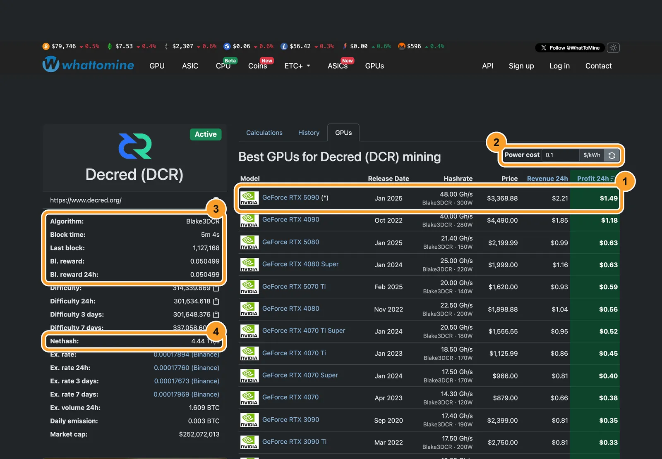Image resolution: width=662 pixels, height=459 pixels.
Task: Open the GPUs menu item
Action: [x=374, y=66]
